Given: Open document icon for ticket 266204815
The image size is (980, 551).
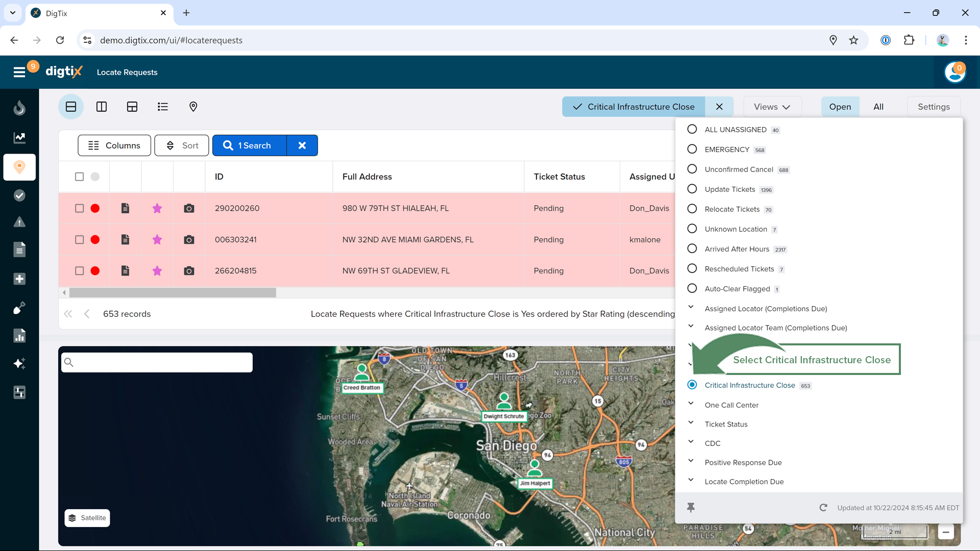Looking at the screenshot, I should point(125,271).
